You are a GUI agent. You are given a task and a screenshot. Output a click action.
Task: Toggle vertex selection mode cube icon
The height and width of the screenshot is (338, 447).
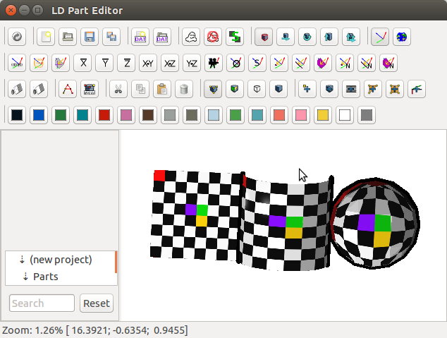213,89
